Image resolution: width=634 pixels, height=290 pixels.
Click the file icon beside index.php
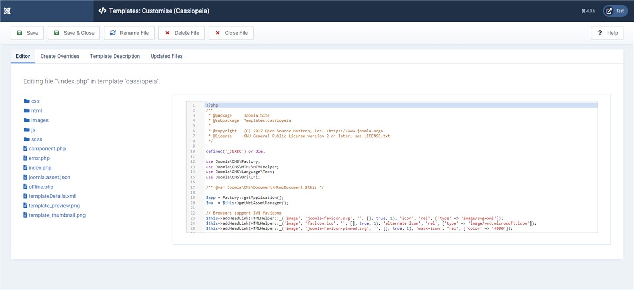click(x=25, y=168)
